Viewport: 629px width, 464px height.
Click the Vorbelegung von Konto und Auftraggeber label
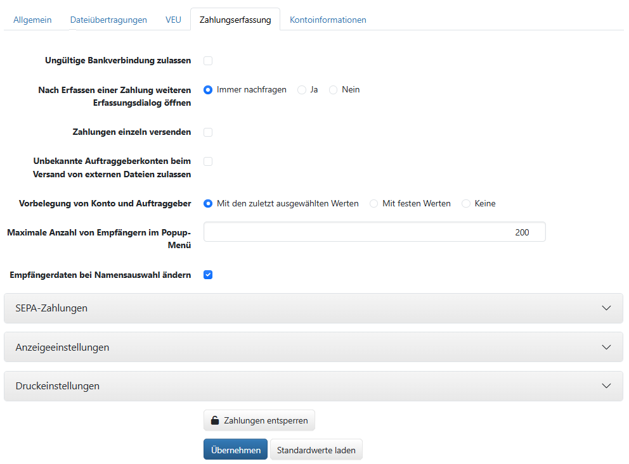pos(105,203)
